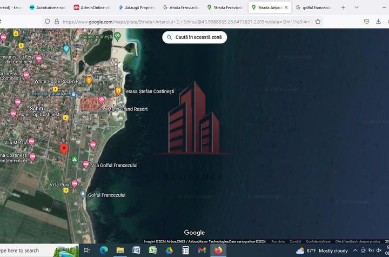389x257 pixels.
Task: Bookmark this page with the star icon
Action: (318, 22)
